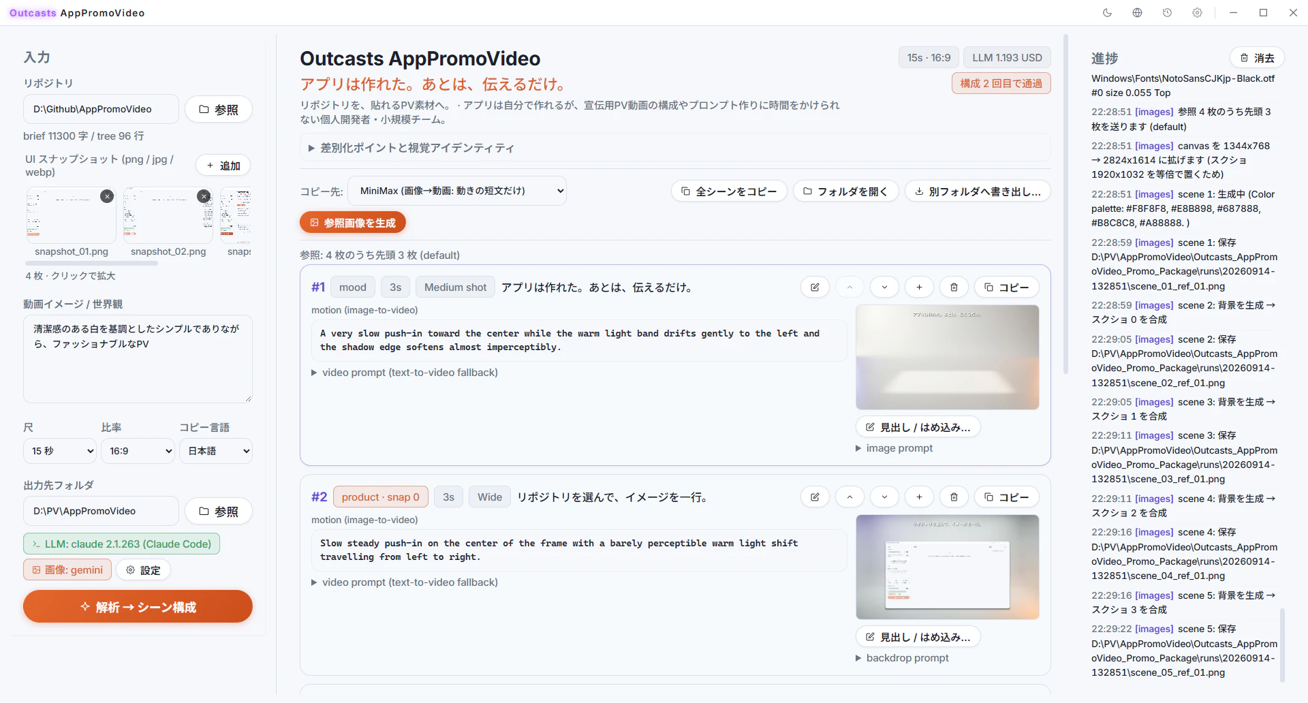Viewport: 1308px width, 703px height.
Task: Click the main scene list vertical scrollbar
Action: pos(1065,204)
